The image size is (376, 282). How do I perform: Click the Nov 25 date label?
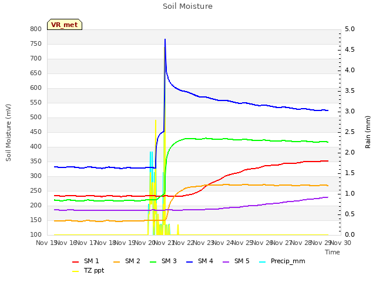[243, 243]
